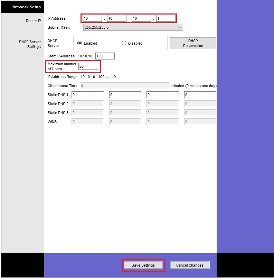Viewport: 274px width, 278px height.
Task: Click the 'minutes (0 means one day)' text
Action: pyautogui.click(x=194, y=86)
